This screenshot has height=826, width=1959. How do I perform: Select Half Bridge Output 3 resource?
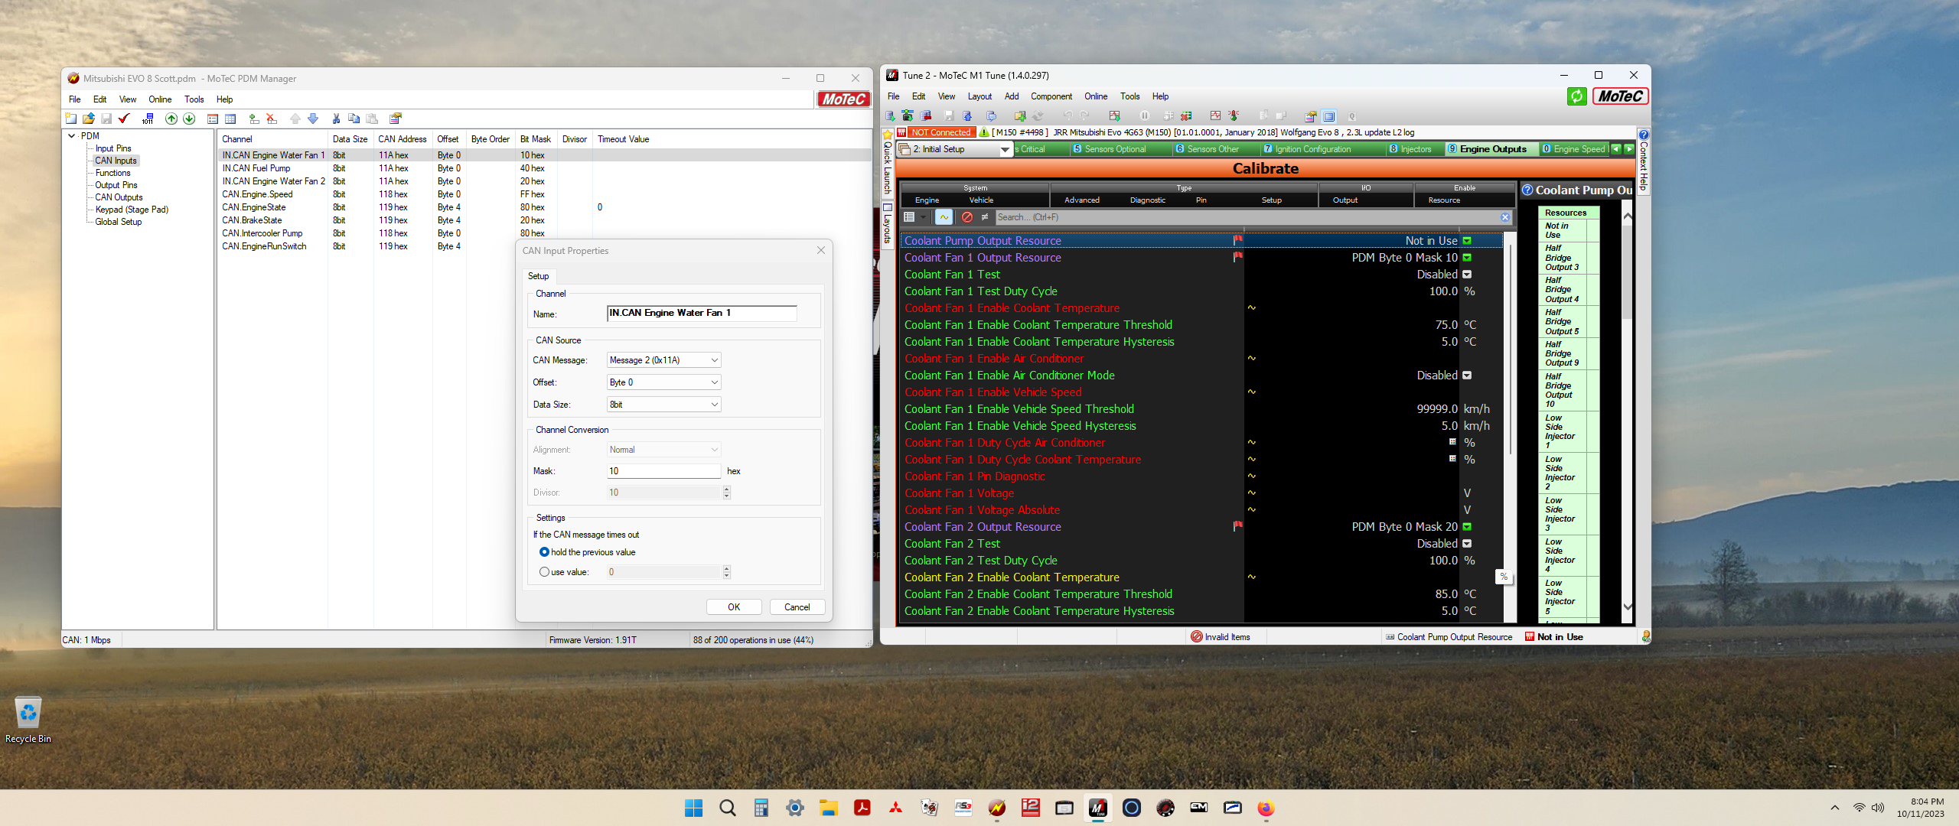(x=1563, y=258)
